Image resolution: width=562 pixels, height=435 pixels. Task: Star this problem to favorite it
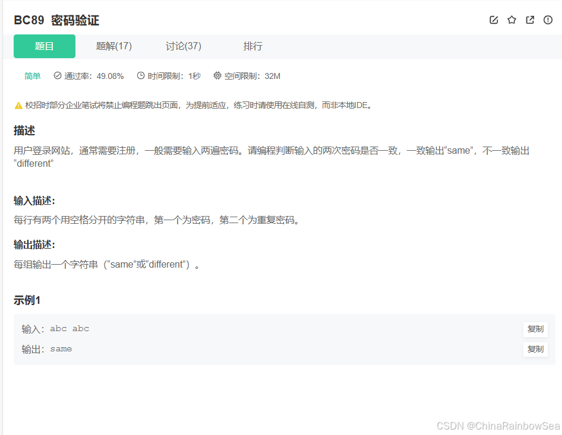(x=512, y=20)
